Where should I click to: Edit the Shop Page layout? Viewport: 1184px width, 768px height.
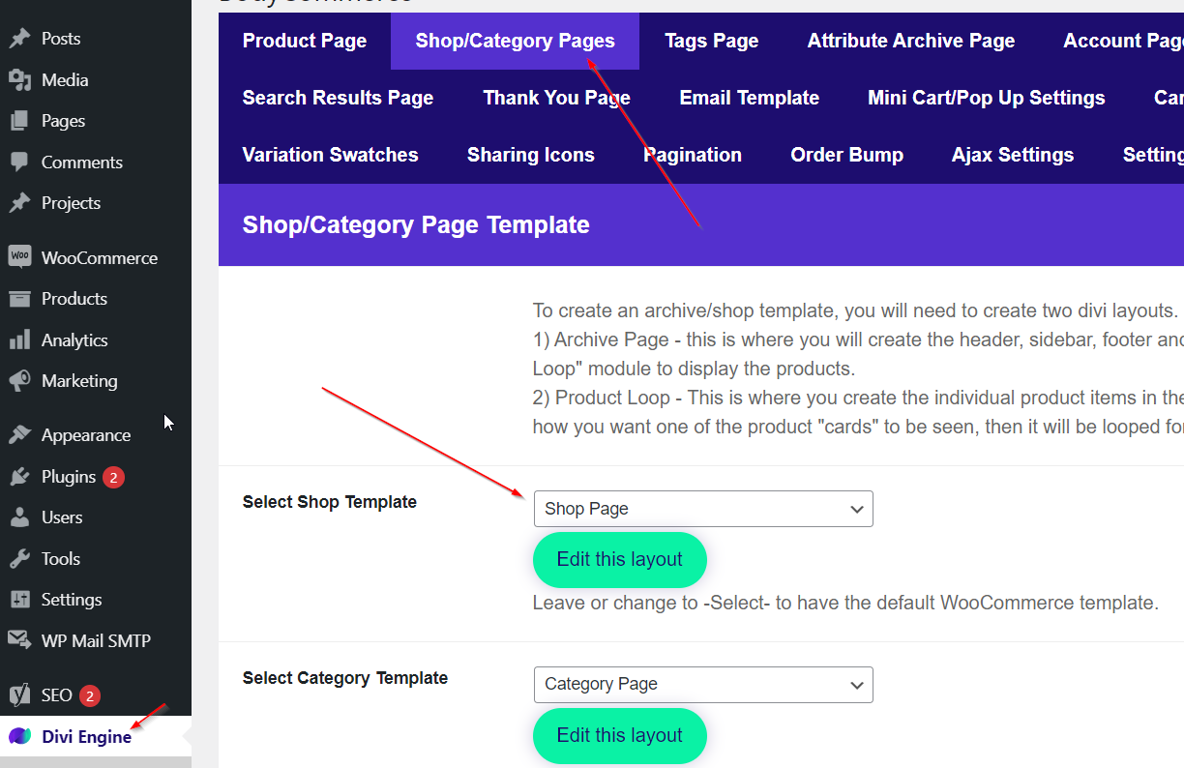(x=619, y=560)
